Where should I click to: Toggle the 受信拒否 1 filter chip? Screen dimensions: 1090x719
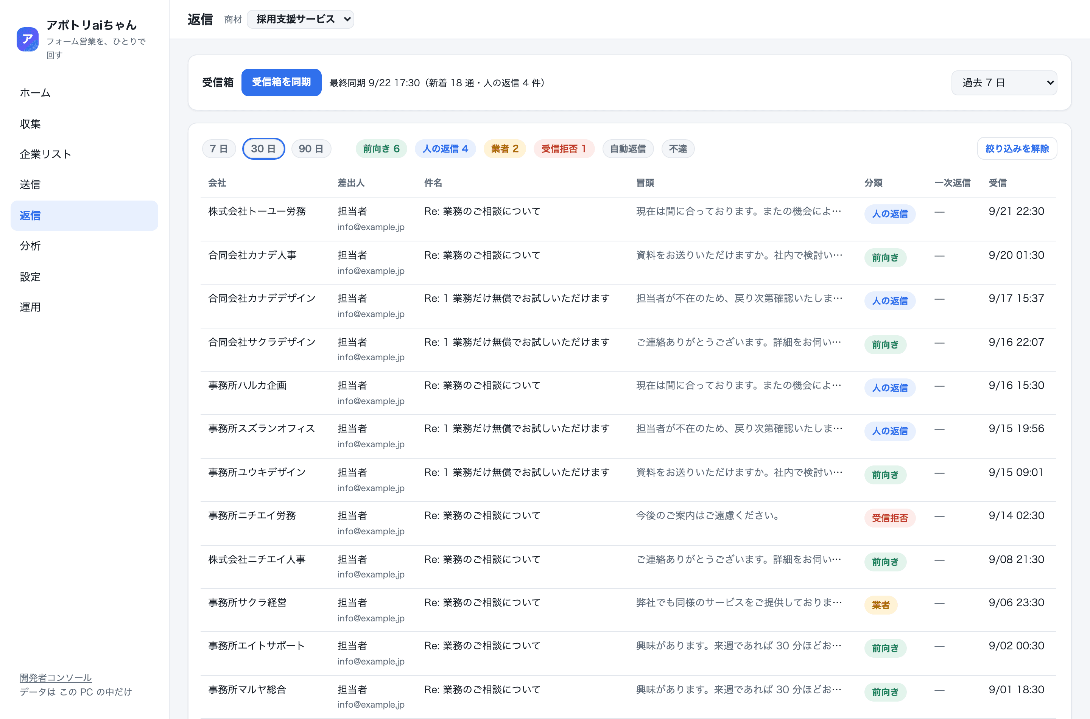564,149
